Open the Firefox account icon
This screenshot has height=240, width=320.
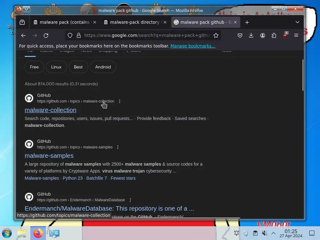click(262, 36)
